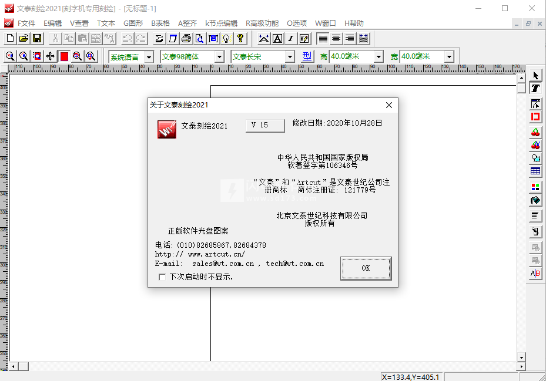
Task: Select the bold T text tool
Action: click(x=535, y=89)
